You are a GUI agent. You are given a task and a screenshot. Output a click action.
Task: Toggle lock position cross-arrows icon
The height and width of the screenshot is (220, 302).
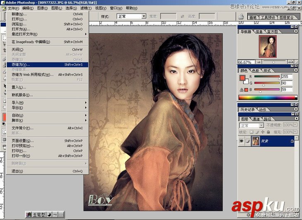pos(263,132)
